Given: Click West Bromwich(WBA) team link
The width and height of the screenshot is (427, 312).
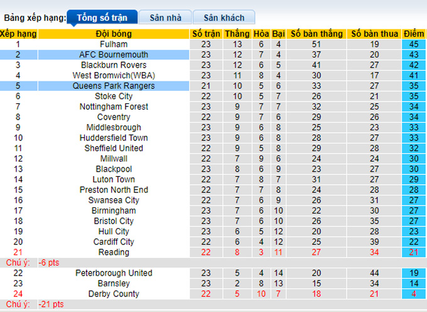Looking at the screenshot, I should (114, 76).
